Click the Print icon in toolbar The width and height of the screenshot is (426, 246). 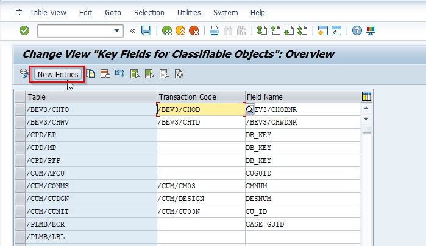[x=215, y=30]
